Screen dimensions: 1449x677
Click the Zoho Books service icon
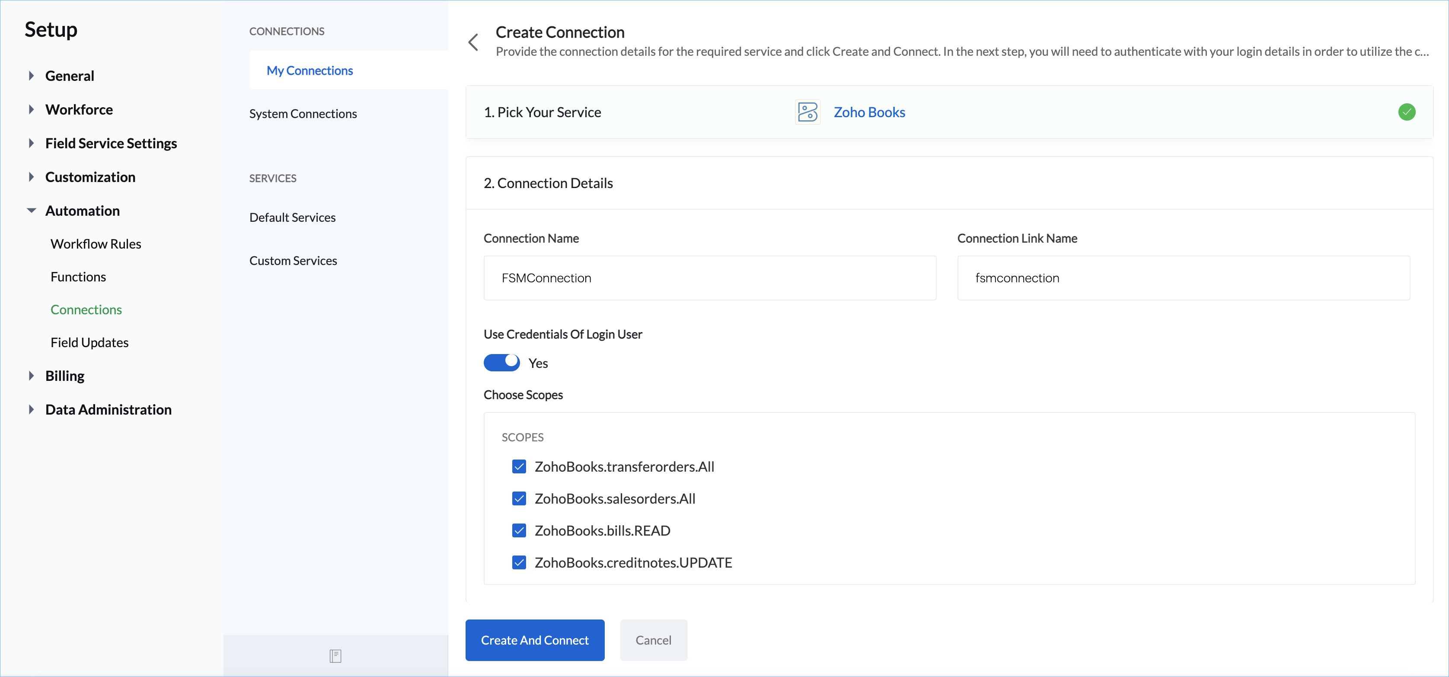click(x=807, y=112)
